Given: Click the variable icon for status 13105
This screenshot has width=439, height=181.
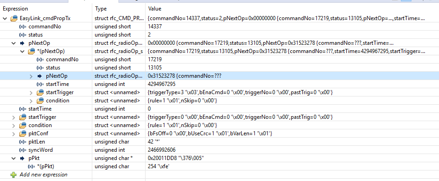Looking at the screenshot, I should (x=40, y=68).
